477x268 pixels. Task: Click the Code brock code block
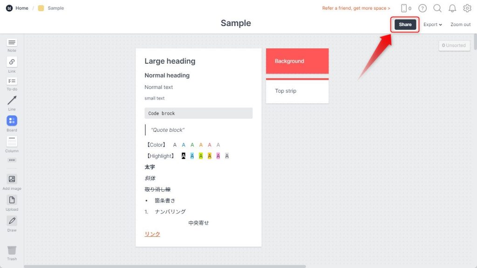(198, 114)
